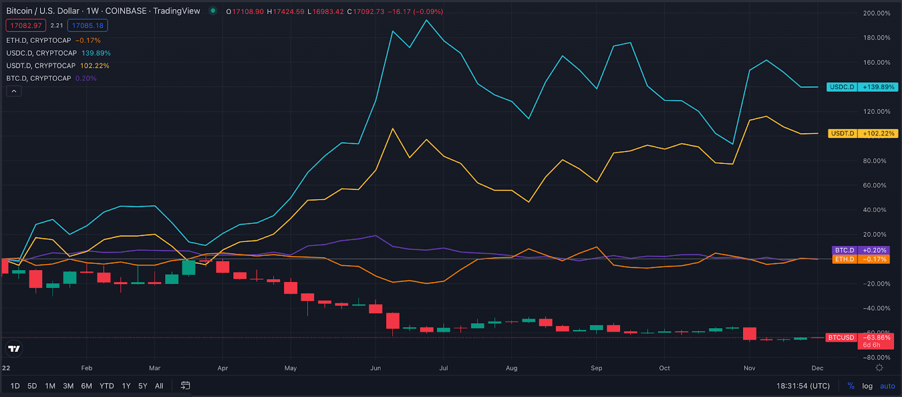This screenshot has height=397, width=902.
Task: Click the ETH.D price scale label
Action: coord(860,259)
